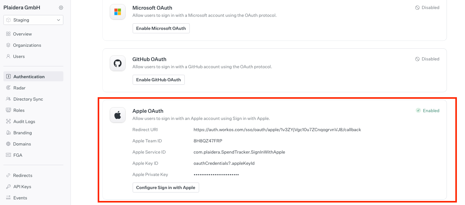Click the FGA icon in sidebar
The width and height of the screenshot is (465, 205).
8,155
